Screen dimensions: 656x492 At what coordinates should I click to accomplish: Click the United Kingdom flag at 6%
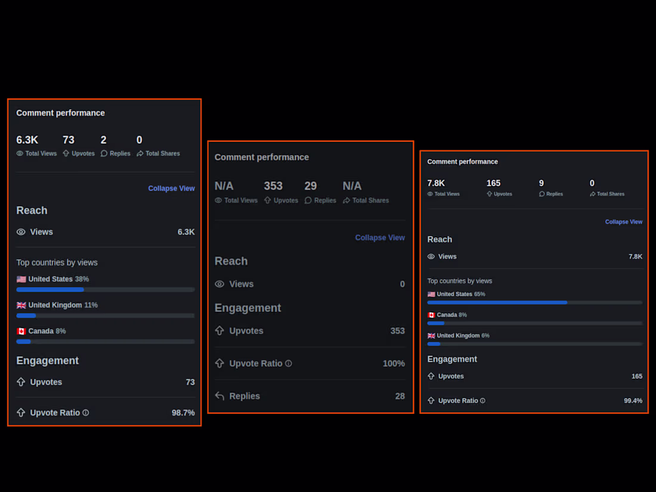pyautogui.click(x=431, y=336)
